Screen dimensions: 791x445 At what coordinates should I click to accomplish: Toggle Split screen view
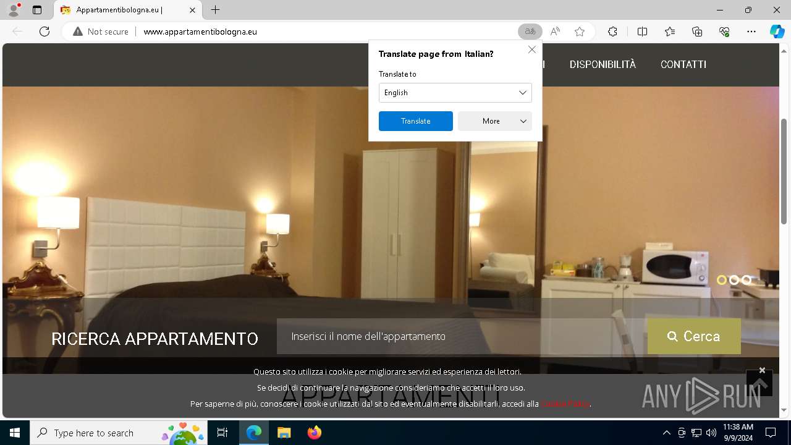point(642,32)
